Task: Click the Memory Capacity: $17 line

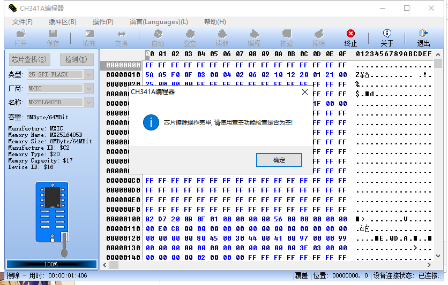Action: (x=40, y=160)
